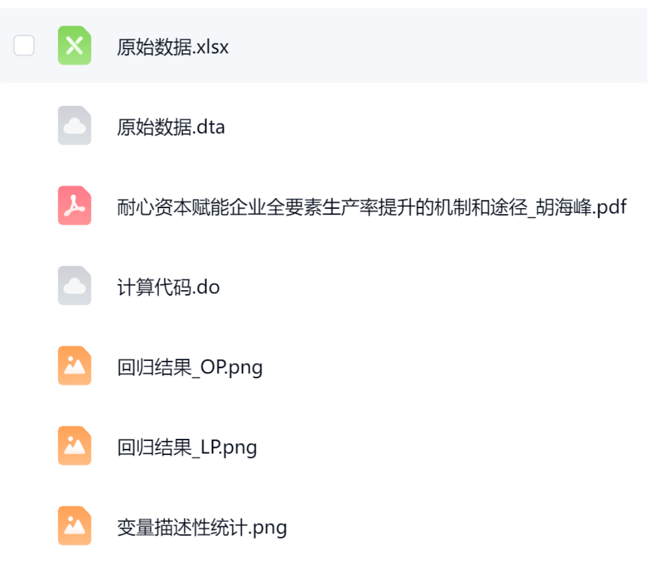Click the red PDF icon

(74, 206)
